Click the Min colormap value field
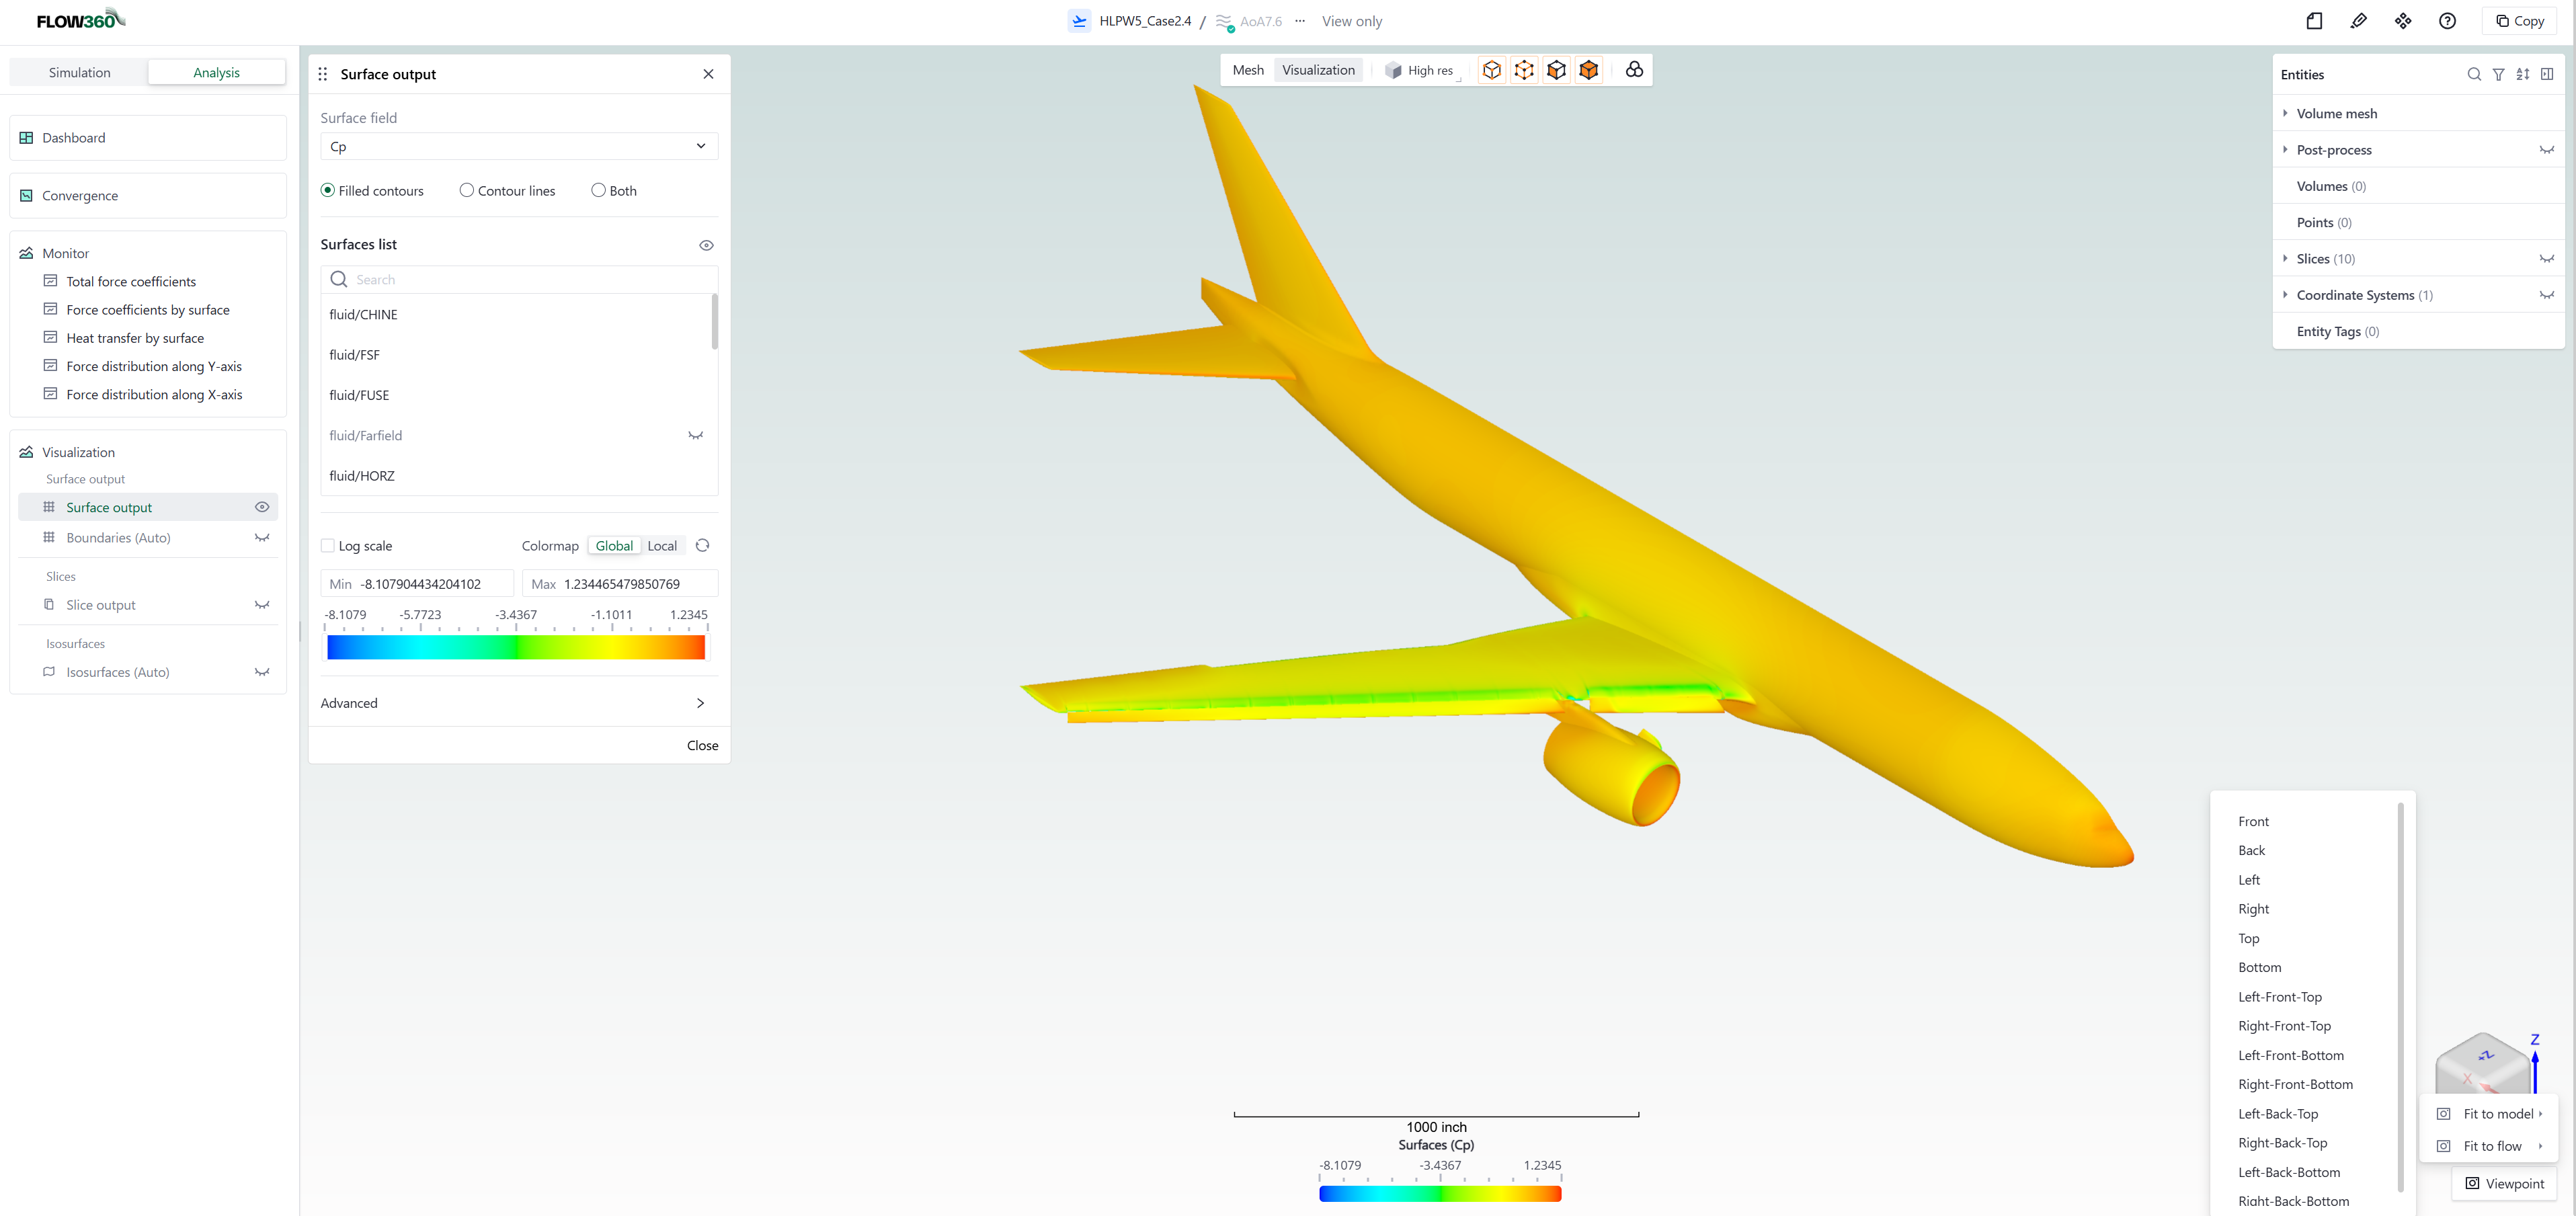Image resolution: width=2576 pixels, height=1216 pixels. [417, 584]
